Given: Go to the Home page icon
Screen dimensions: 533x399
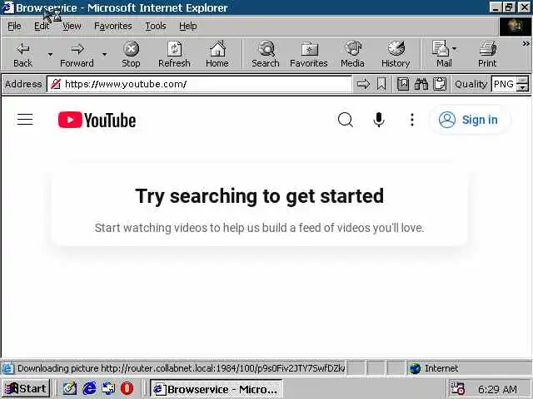Looking at the screenshot, I should coord(217,54).
